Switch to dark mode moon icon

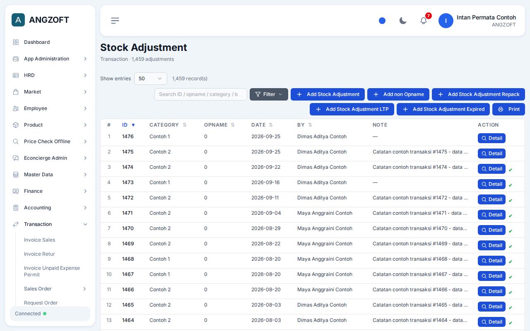pyautogui.click(x=403, y=21)
